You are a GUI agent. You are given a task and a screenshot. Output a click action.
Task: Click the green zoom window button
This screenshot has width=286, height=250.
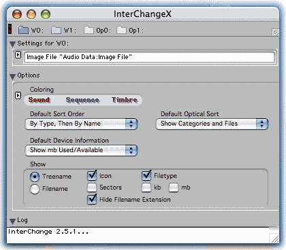pos(46,14)
